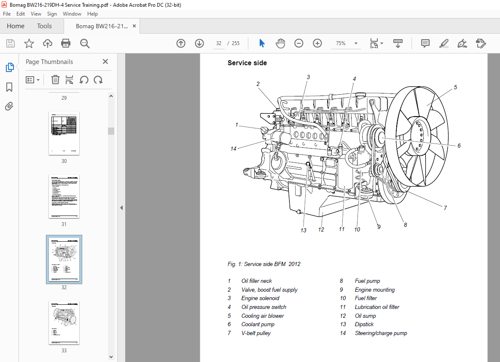Open the Edit menu

(x=21, y=14)
